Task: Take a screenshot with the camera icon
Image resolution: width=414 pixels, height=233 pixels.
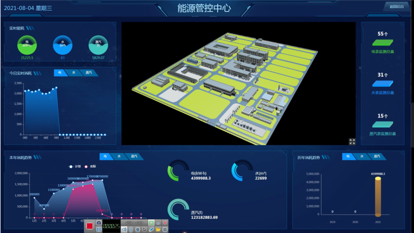Action: point(99,223)
